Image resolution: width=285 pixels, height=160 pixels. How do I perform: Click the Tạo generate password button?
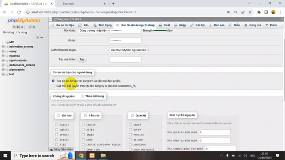click(x=82, y=59)
